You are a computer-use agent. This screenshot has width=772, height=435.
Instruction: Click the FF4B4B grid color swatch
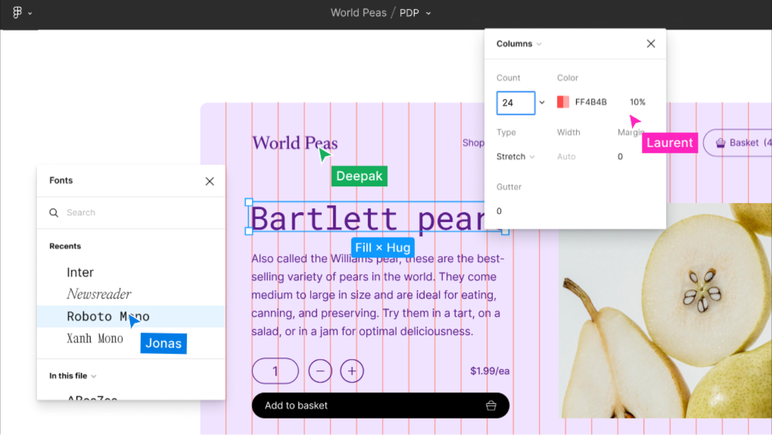[x=563, y=102]
